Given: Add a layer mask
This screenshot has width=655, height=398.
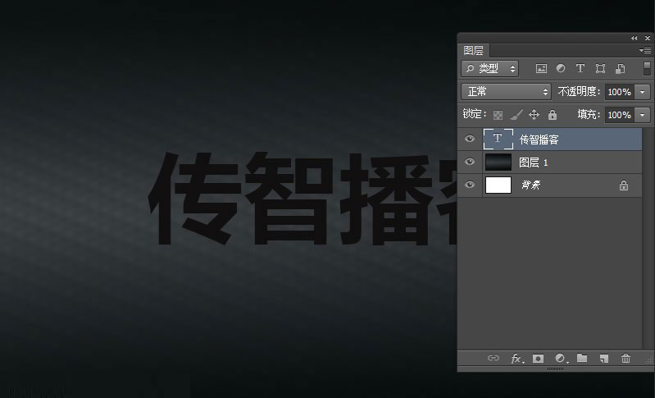Looking at the screenshot, I should coord(538,359).
